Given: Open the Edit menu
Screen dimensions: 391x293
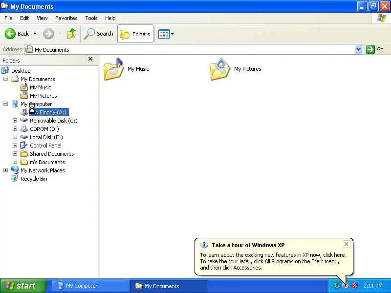Looking at the screenshot, I should click(x=24, y=18).
